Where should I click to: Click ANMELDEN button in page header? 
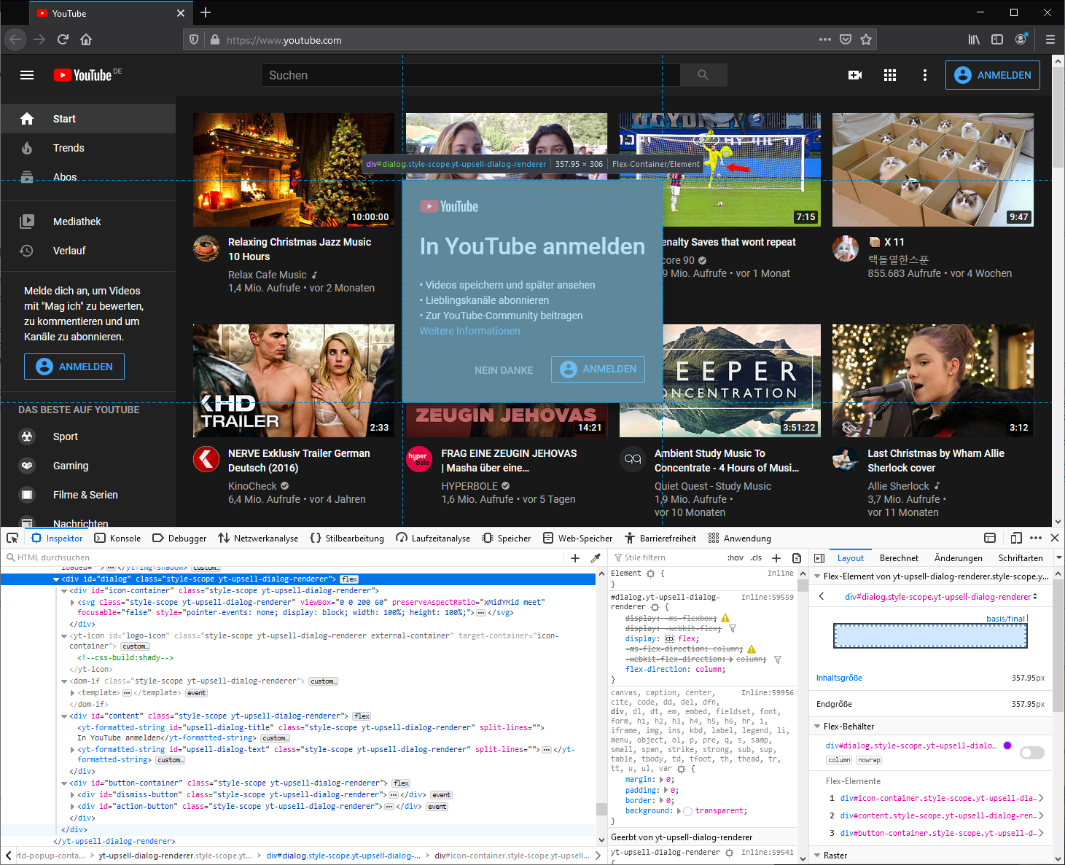click(x=992, y=75)
